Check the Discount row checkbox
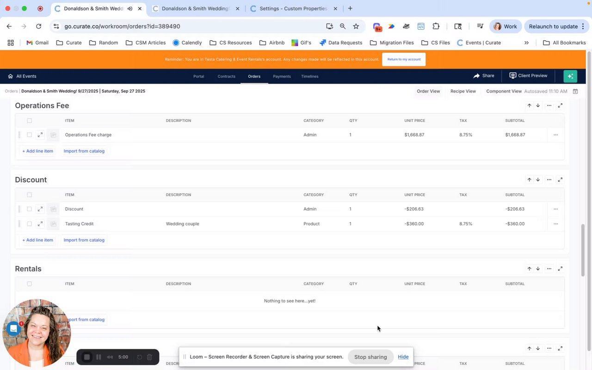592x370 pixels. click(29, 209)
